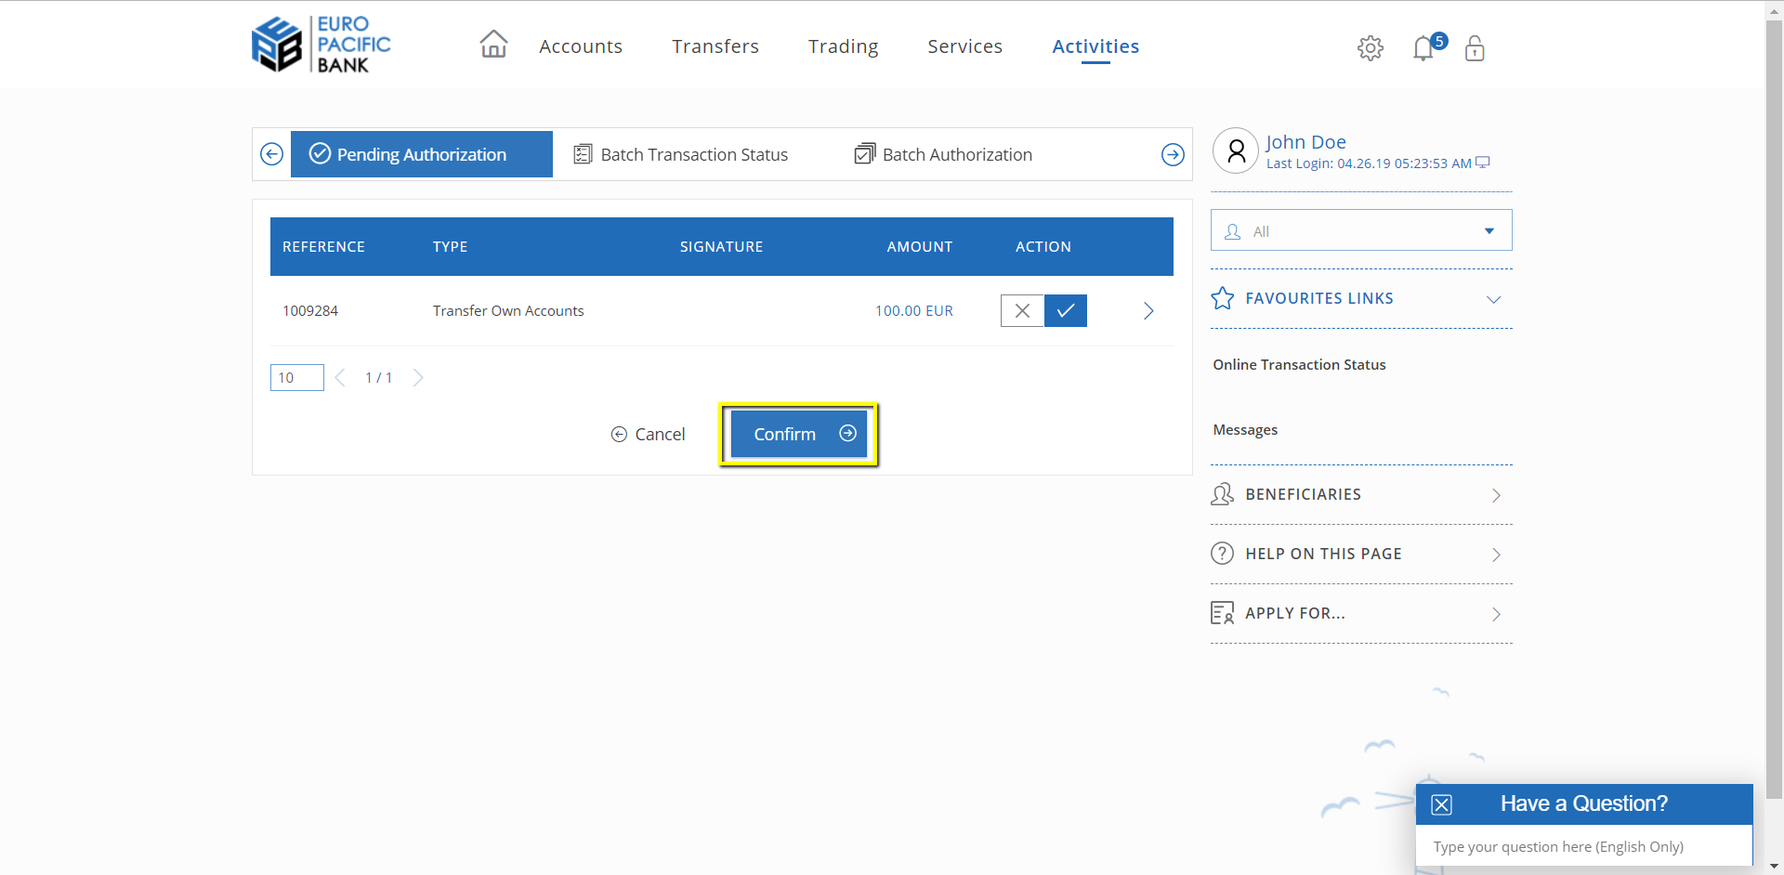Open the settings gear icon
This screenshot has width=1784, height=875.
(1370, 47)
